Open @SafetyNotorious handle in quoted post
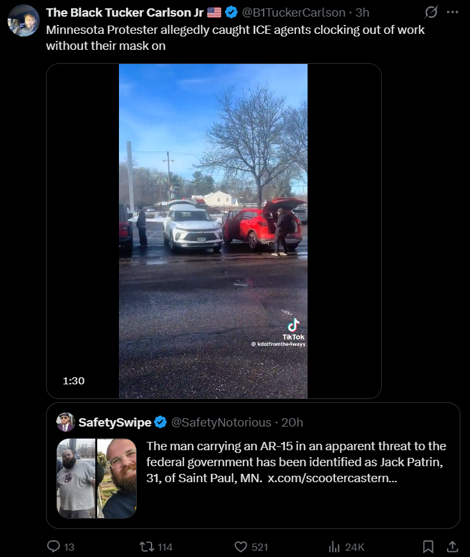Viewport: 470px width, 557px height. 221,422
